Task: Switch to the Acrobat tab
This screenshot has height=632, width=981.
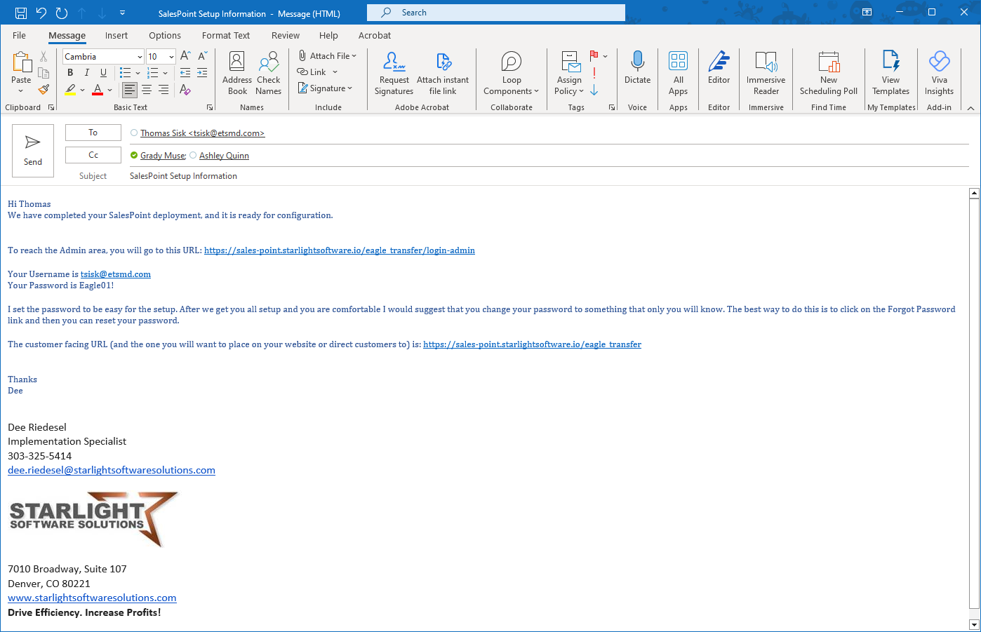Action: tap(375, 35)
